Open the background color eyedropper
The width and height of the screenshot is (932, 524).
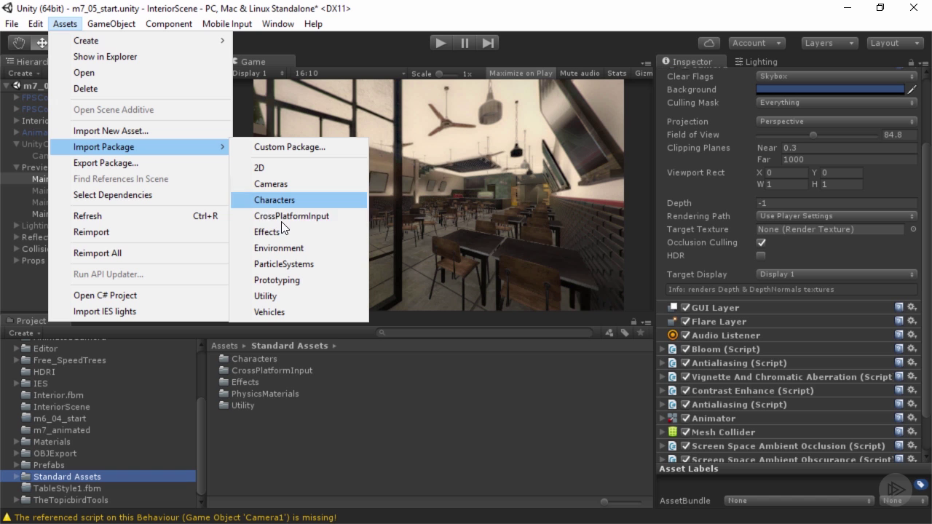[x=912, y=90]
